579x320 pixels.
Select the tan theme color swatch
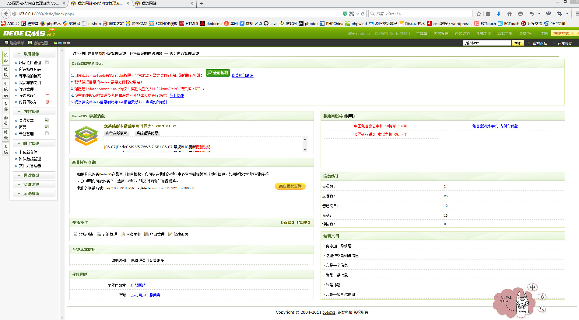pyautogui.click(x=64, y=43)
